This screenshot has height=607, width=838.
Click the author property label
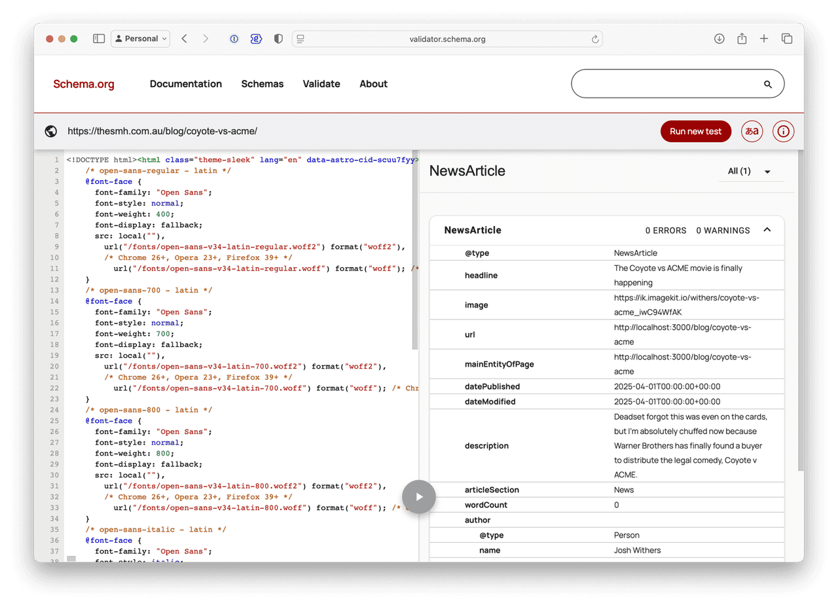pyautogui.click(x=478, y=520)
